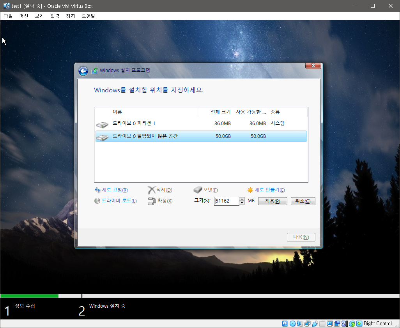Click the 사용 가능한 column header

251,112
